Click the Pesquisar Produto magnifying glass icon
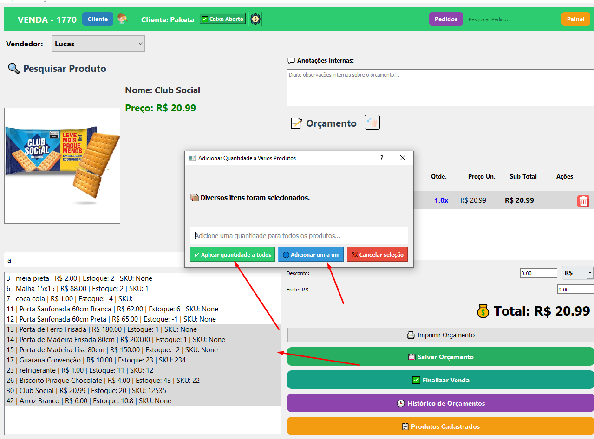594x439 pixels. tap(13, 69)
